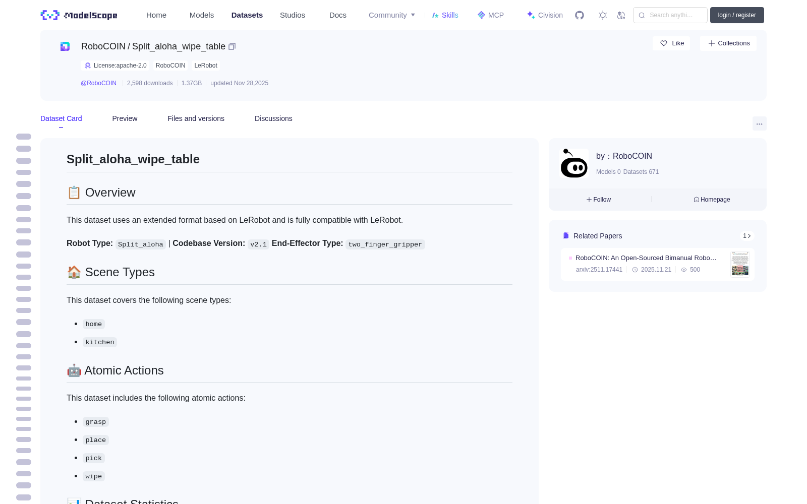This screenshot has height=504, width=807.
Task: Open the three-dots more options button
Action: (x=759, y=124)
